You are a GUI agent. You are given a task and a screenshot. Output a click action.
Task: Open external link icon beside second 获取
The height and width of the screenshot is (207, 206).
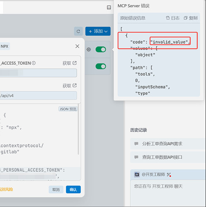pyautogui.click(x=75, y=85)
